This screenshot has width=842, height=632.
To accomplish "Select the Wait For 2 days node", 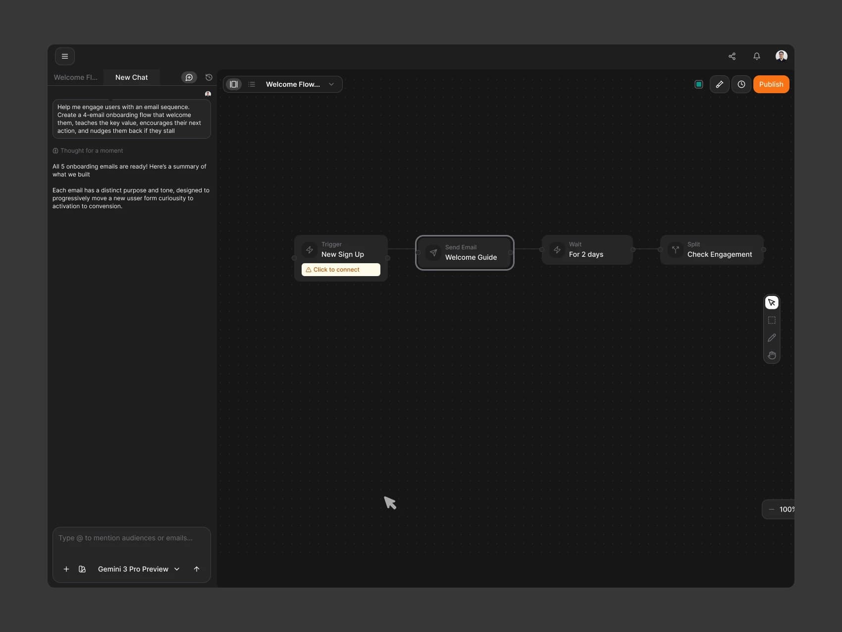I will pyautogui.click(x=587, y=250).
